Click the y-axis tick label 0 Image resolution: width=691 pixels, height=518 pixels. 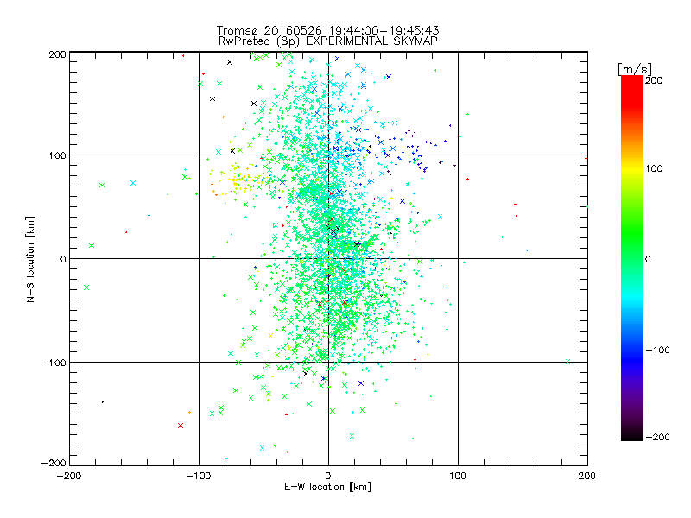coord(63,260)
